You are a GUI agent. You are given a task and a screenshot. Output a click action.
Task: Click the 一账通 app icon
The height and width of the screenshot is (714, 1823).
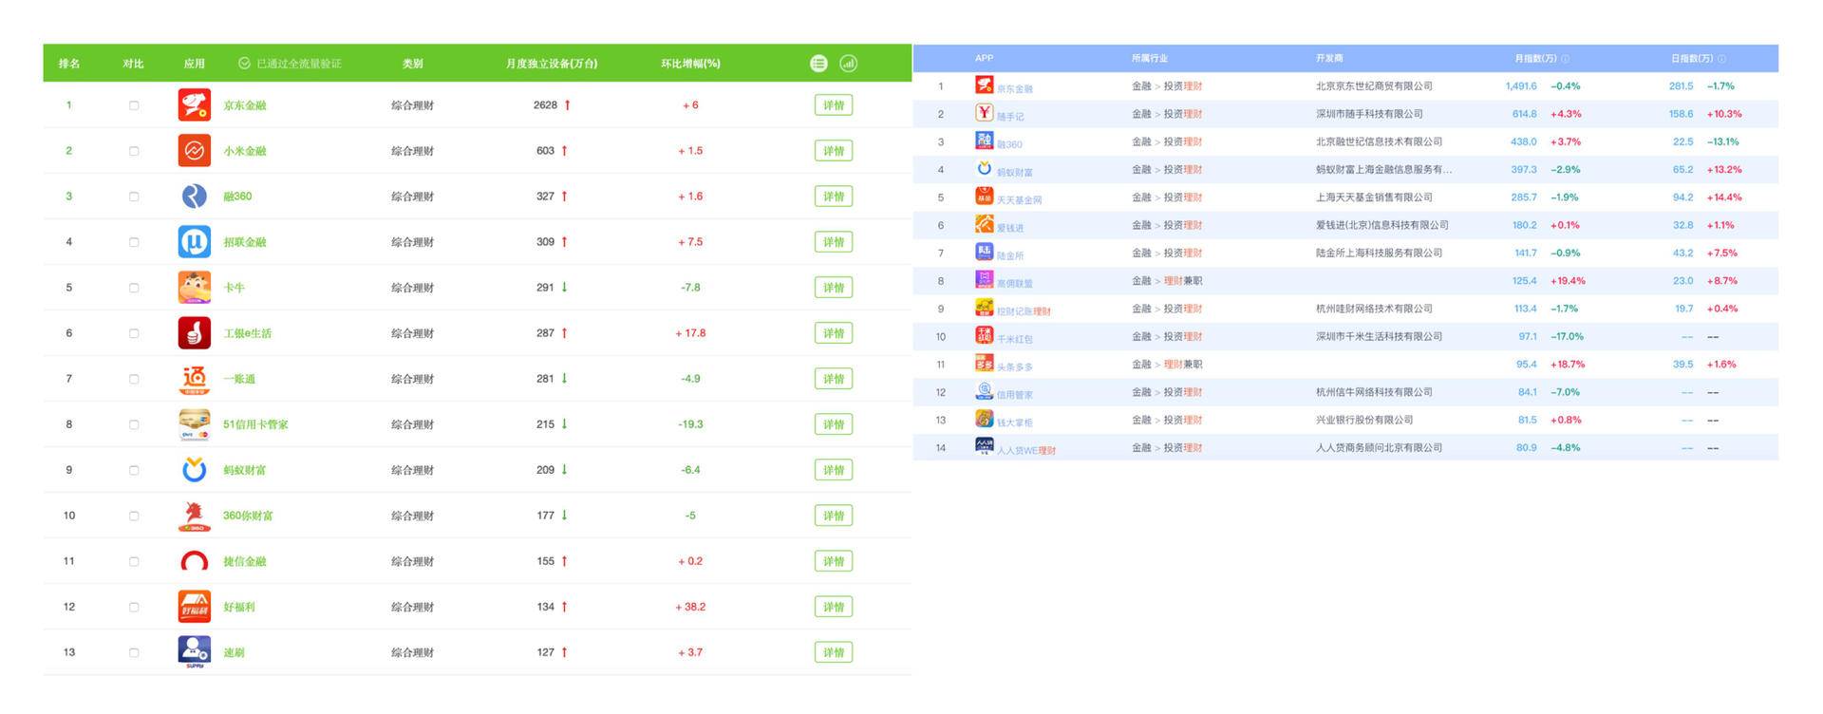click(x=195, y=379)
